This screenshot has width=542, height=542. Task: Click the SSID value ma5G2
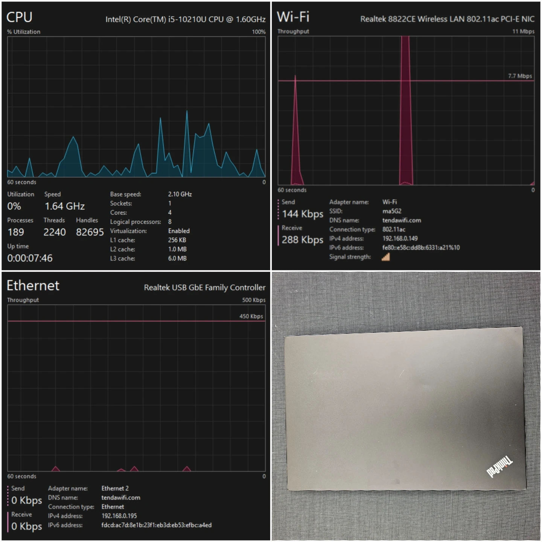[x=392, y=211]
